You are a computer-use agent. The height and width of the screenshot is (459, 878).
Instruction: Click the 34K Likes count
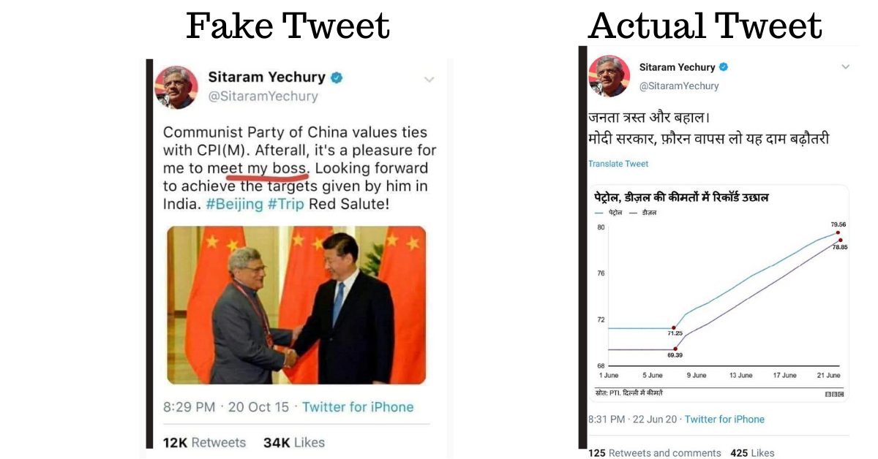294,442
